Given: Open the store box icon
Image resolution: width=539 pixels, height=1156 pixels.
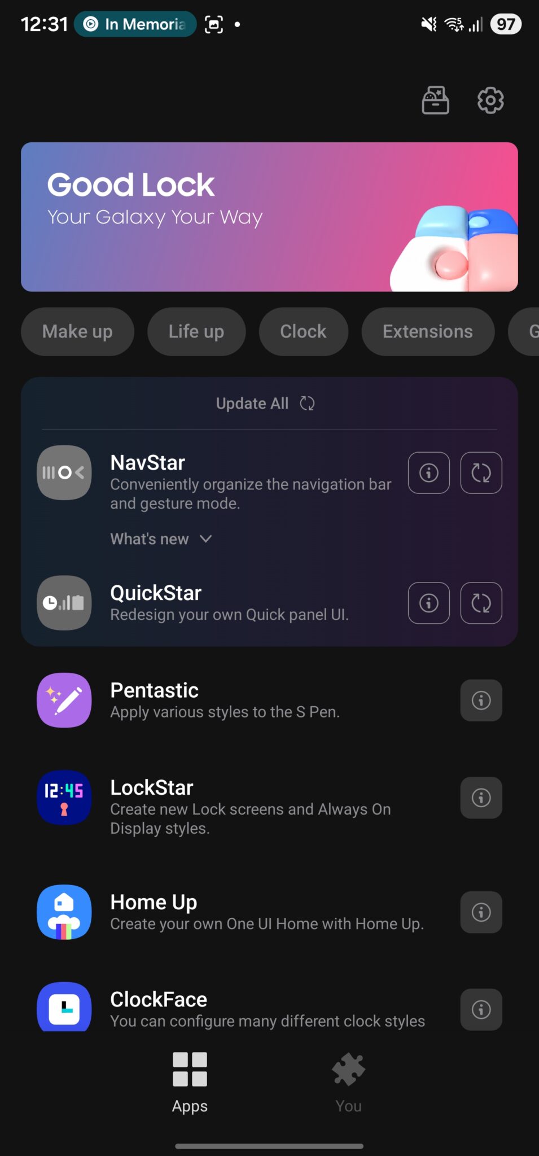Looking at the screenshot, I should click(x=435, y=100).
